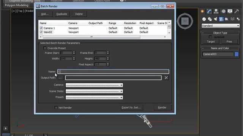Viewport: 243px width, 136px height.
Task: Open the blue object color swatch
Action: (237, 54)
